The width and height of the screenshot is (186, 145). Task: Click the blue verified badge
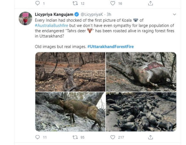pos(77,14)
